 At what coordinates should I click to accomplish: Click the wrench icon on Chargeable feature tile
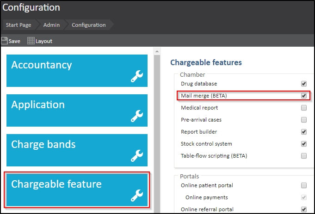click(x=137, y=196)
